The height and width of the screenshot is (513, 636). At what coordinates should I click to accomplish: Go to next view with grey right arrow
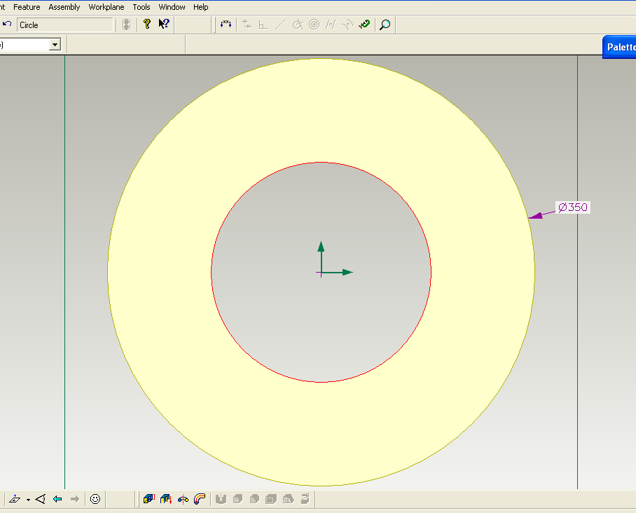(75, 499)
